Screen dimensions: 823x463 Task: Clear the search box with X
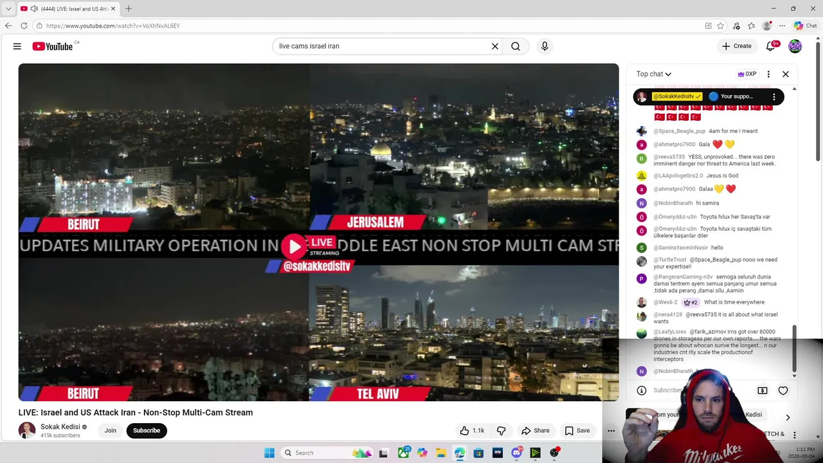point(495,46)
